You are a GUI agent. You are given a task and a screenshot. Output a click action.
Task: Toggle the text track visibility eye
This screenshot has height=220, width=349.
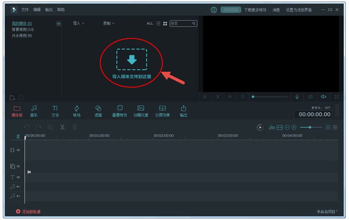coord(19,177)
